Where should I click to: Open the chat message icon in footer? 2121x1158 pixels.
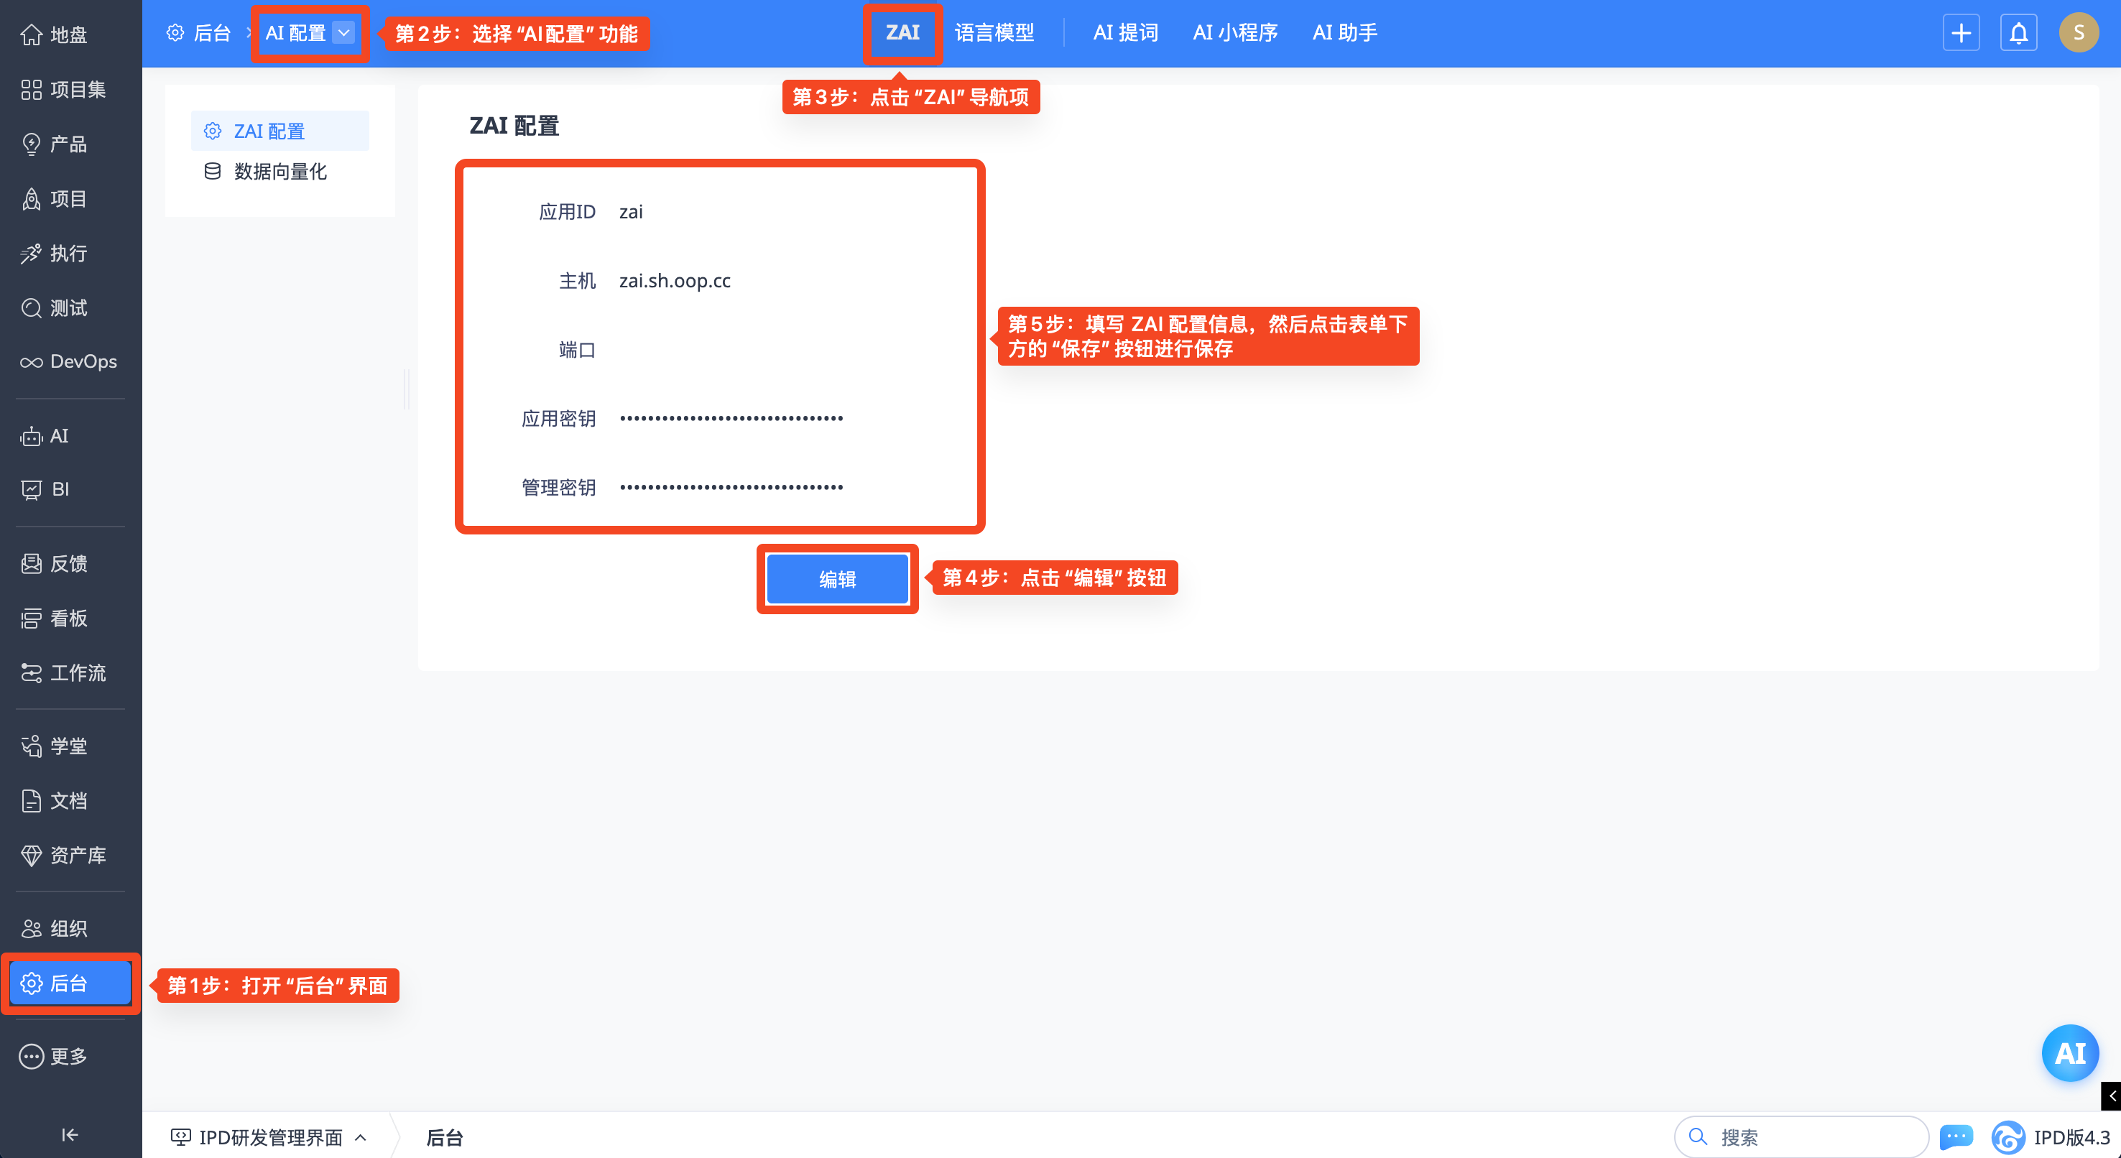tap(1956, 1137)
